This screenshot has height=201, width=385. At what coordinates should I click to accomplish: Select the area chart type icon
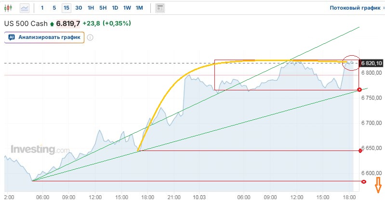point(25,8)
